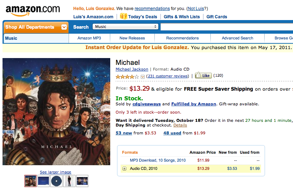Screen dimensions: 293x191
Task: Click inside the search text field
Action: tap(226, 27)
